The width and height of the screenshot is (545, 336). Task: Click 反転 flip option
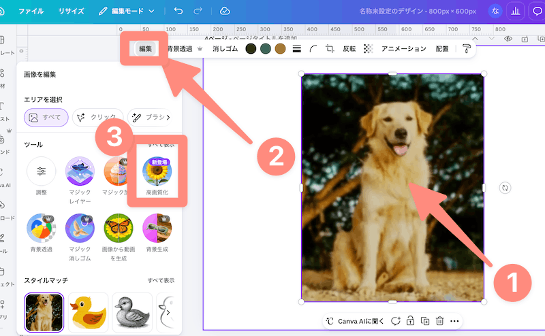[349, 49]
